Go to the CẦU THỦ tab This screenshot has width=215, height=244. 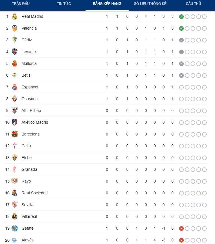(193, 3)
